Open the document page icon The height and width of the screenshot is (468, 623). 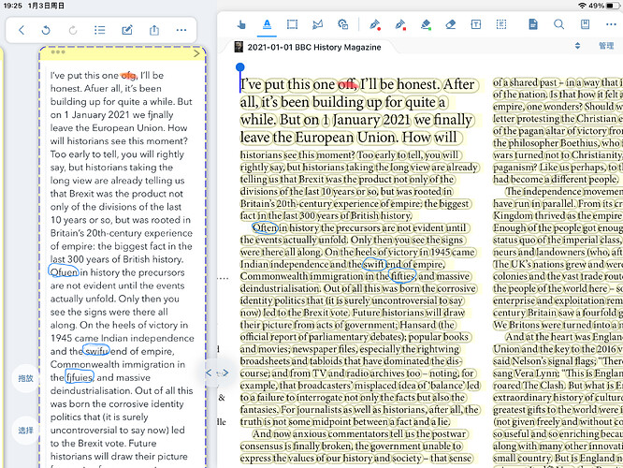533,24
